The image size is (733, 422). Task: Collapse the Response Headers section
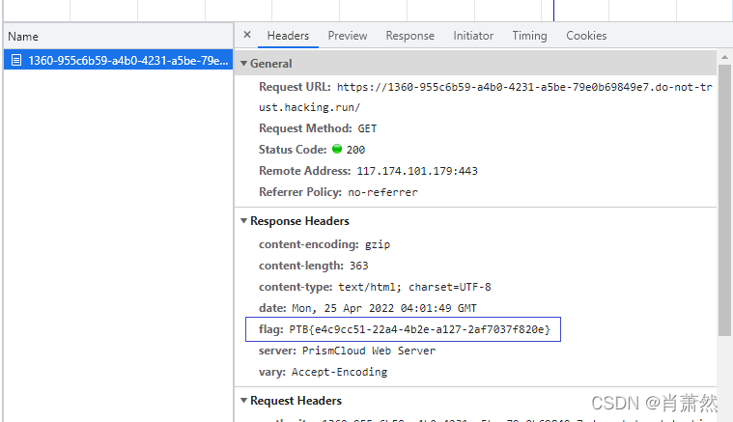243,221
